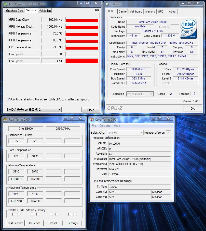Select the CPU tab in CPU-Z

[x=111, y=11]
